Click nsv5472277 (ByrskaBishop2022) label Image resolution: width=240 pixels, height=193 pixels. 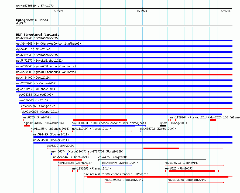[40, 61]
